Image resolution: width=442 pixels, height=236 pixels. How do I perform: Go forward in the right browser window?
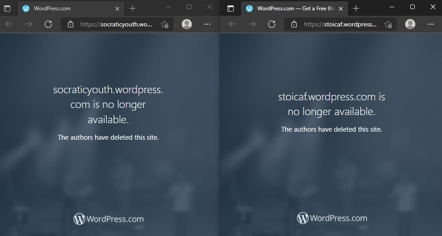pyautogui.click(x=252, y=24)
